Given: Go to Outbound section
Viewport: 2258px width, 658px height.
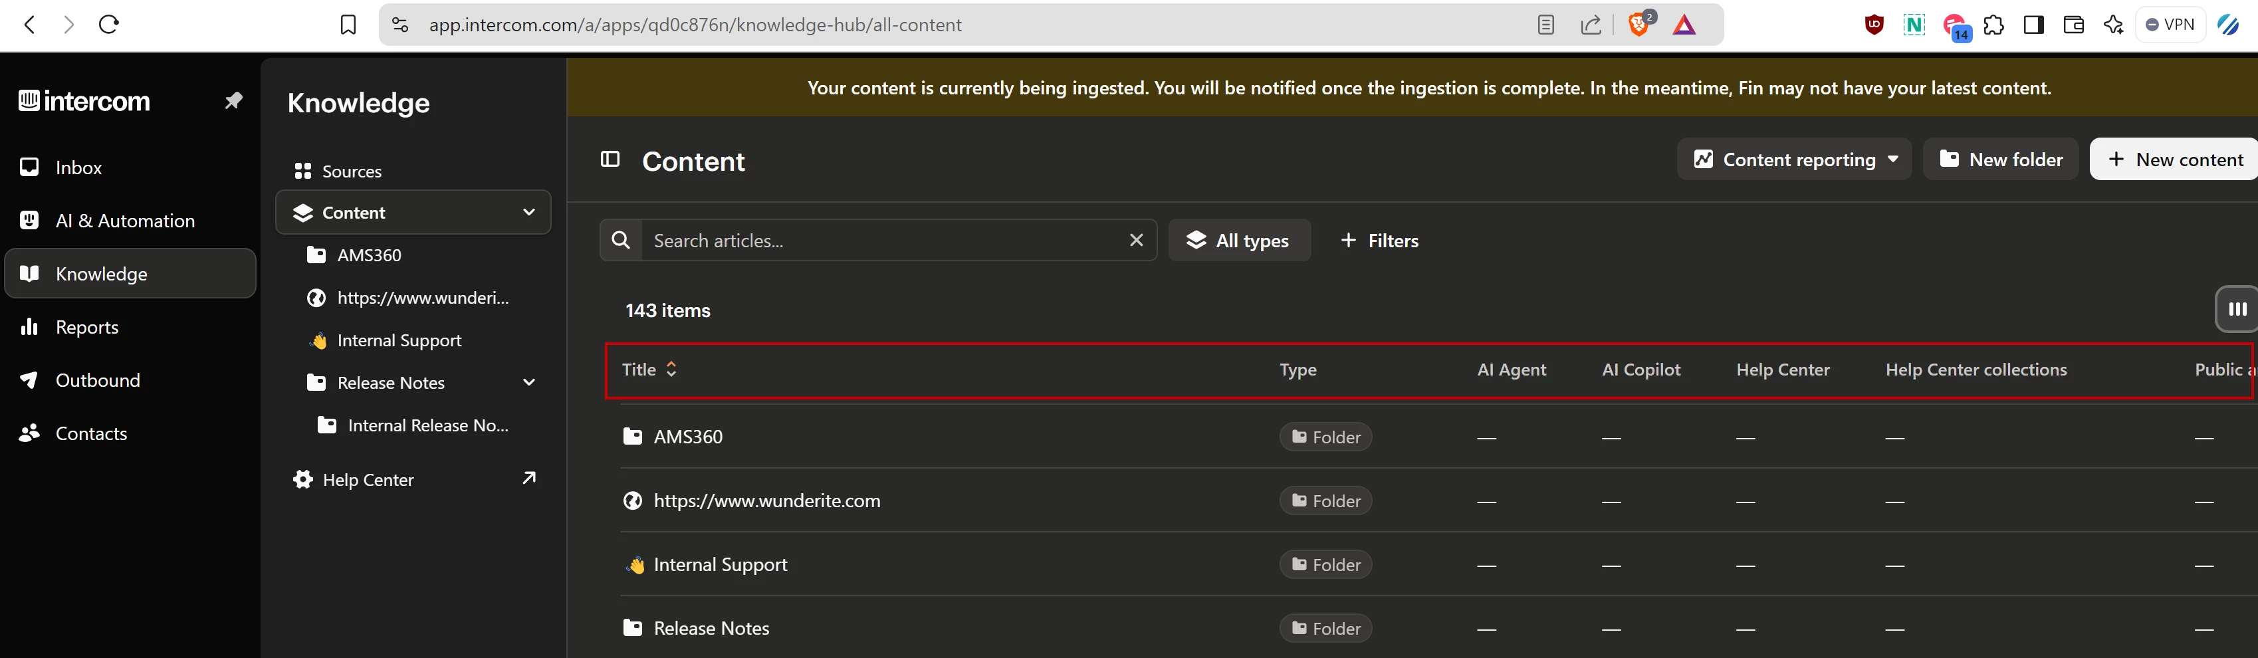Looking at the screenshot, I should (130, 380).
